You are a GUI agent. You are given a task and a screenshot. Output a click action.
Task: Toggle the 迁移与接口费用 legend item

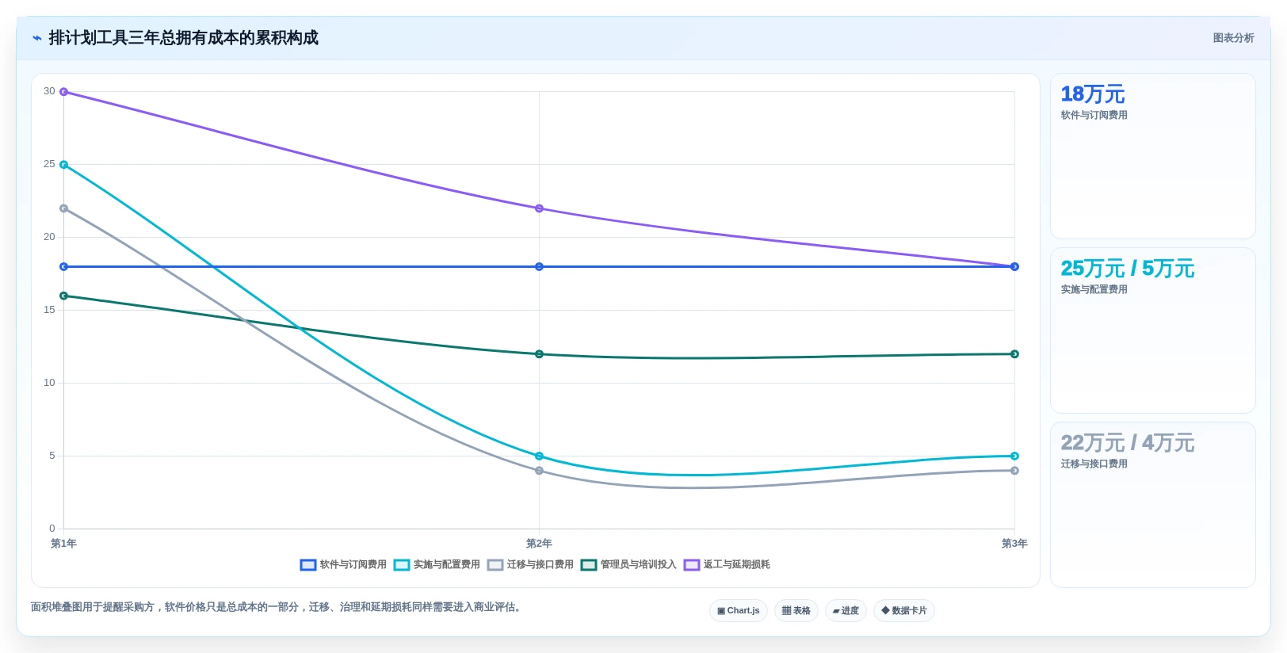click(x=530, y=565)
